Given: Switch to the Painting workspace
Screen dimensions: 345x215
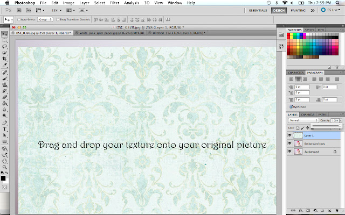Looking at the screenshot, I should pos(298,10).
